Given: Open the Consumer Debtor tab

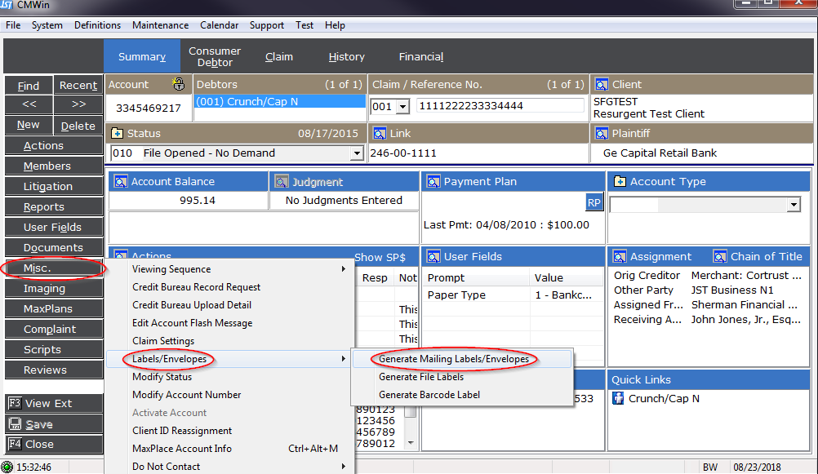Looking at the screenshot, I should tap(215, 57).
